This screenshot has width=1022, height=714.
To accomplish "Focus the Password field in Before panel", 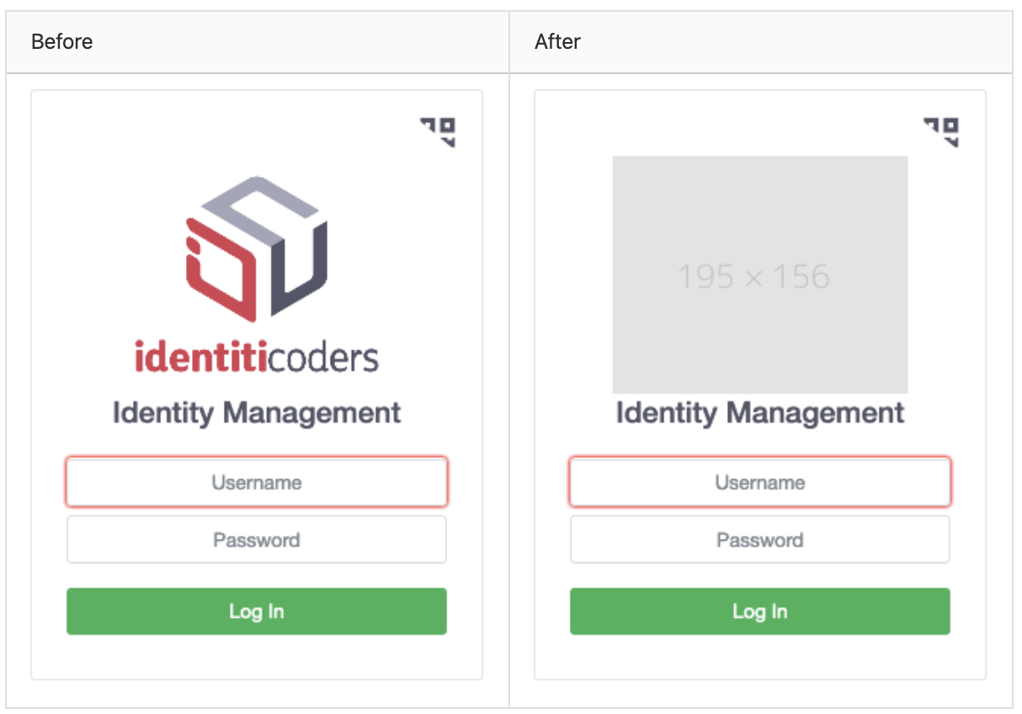I will pyautogui.click(x=257, y=540).
